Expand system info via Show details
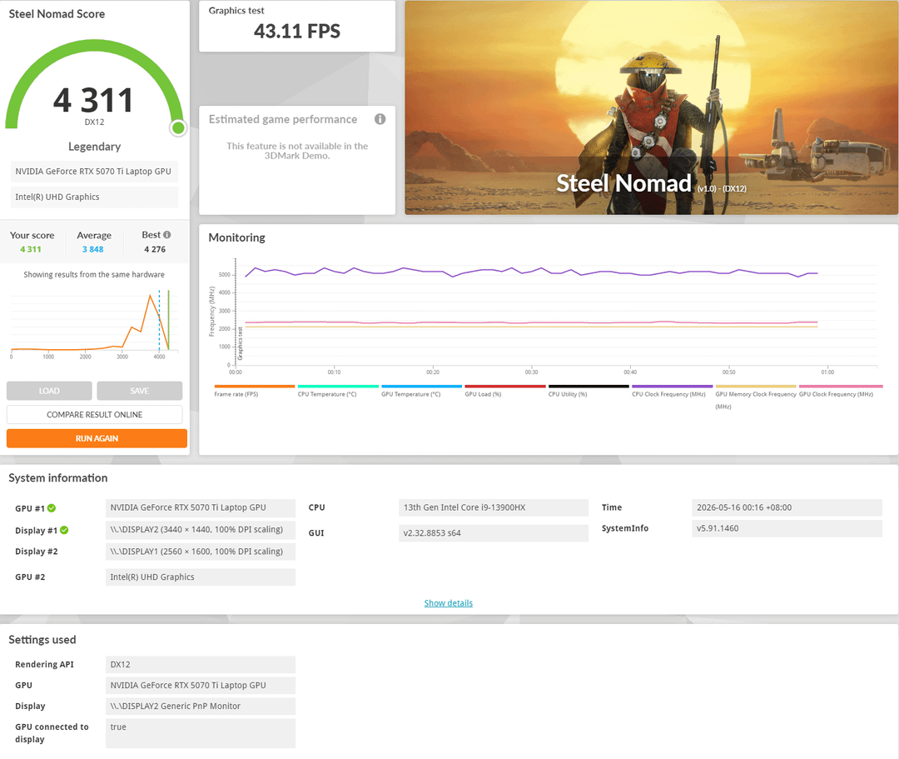The image size is (899, 759). point(449,603)
